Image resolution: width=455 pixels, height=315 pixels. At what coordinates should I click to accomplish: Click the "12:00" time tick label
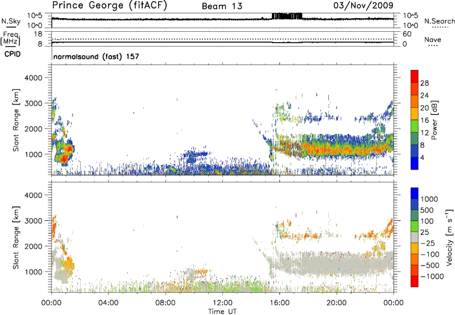222,303
